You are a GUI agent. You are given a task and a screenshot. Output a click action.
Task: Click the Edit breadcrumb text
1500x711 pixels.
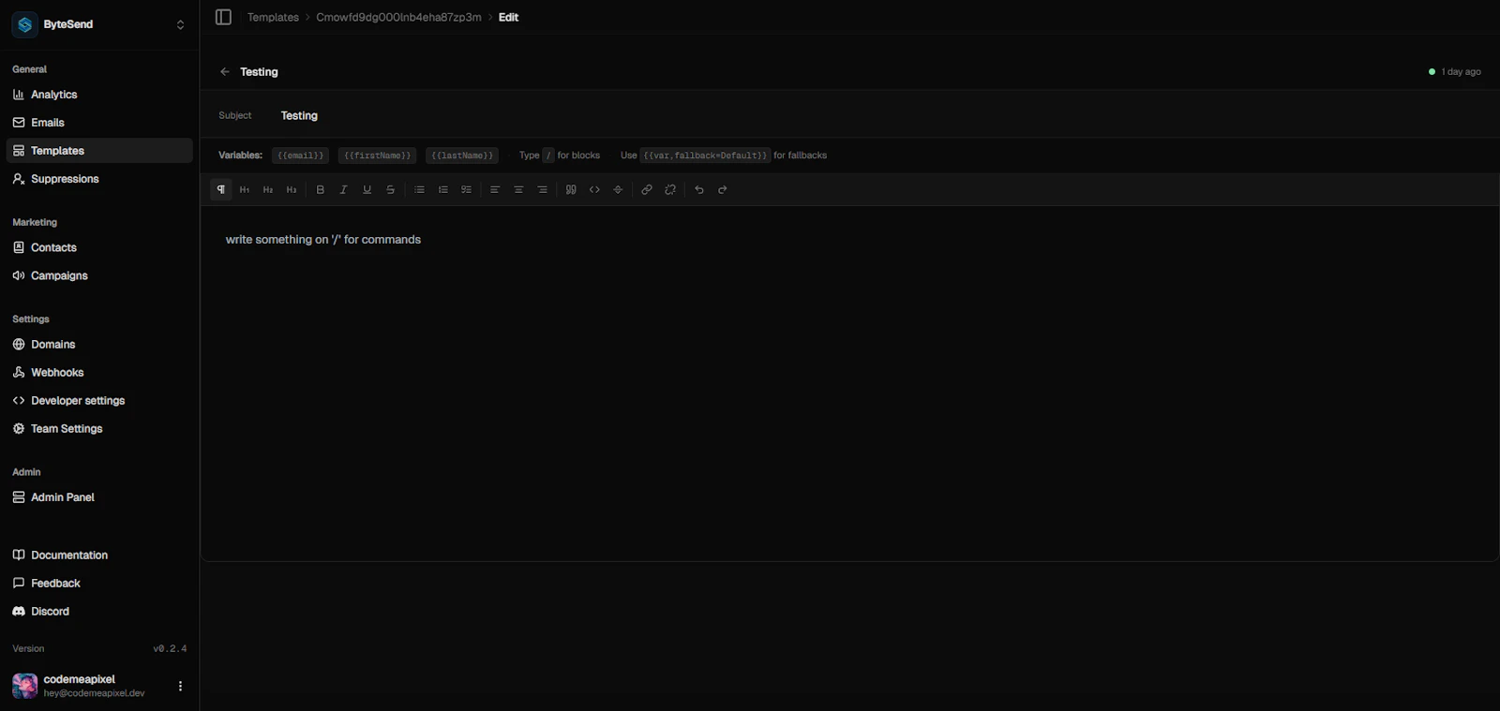click(x=508, y=17)
